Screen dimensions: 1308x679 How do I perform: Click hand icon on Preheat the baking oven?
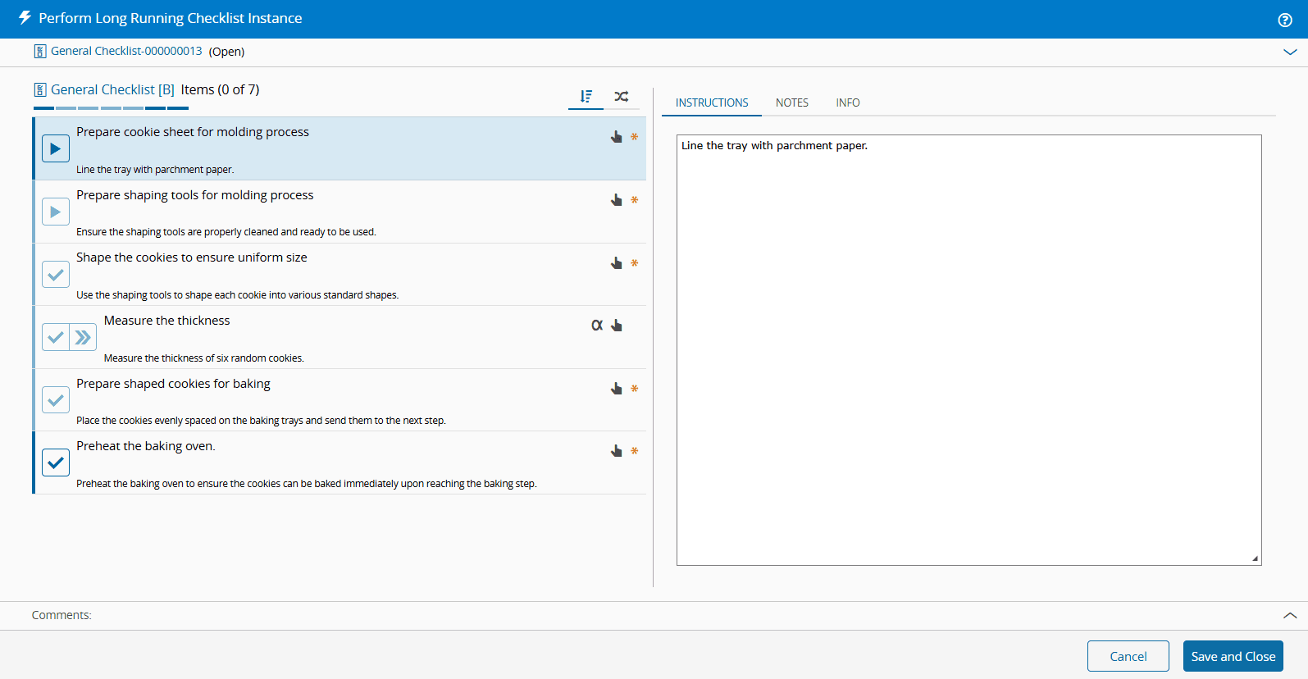tap(617, 451)
